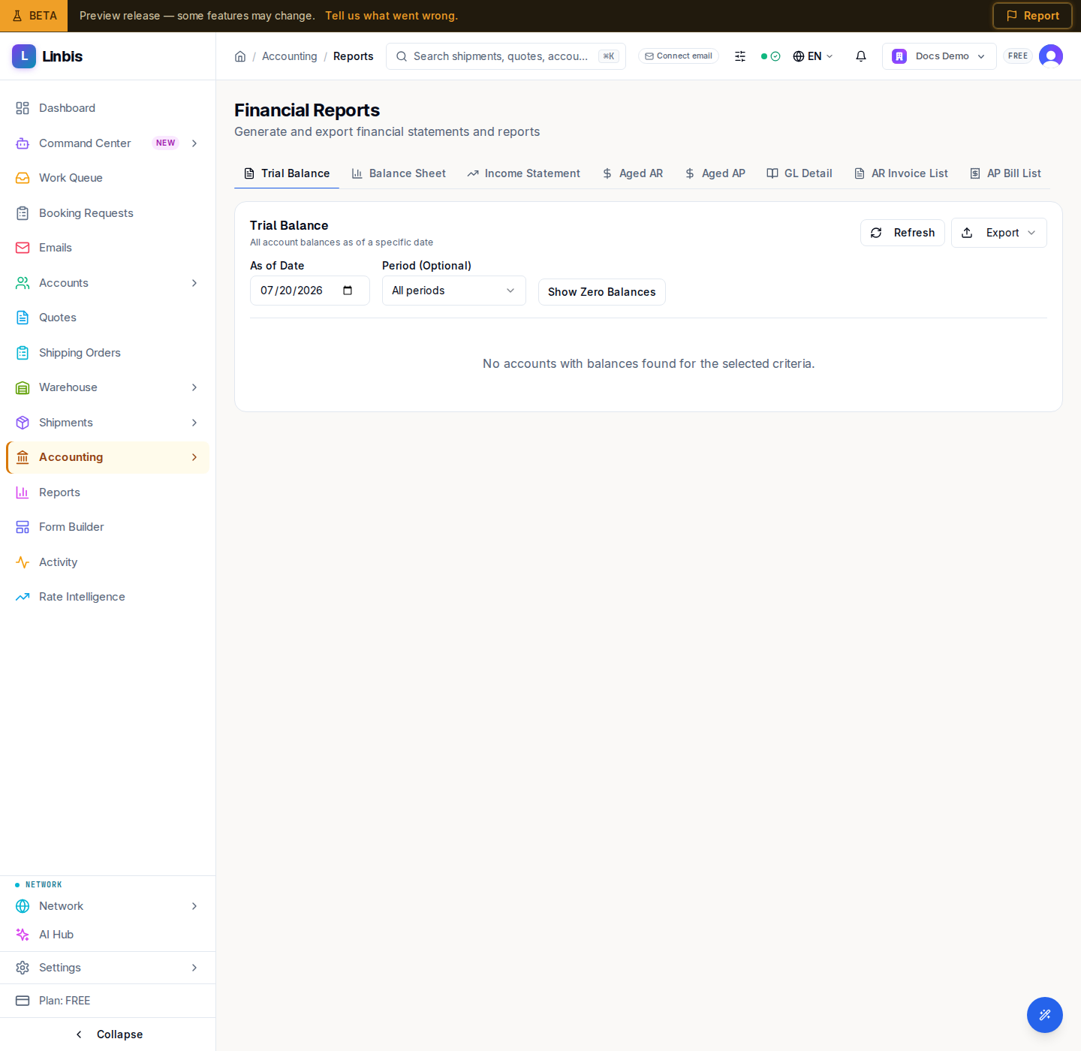Click the Refresh button
This screenshot has width=1081, height=1051.
902,233
